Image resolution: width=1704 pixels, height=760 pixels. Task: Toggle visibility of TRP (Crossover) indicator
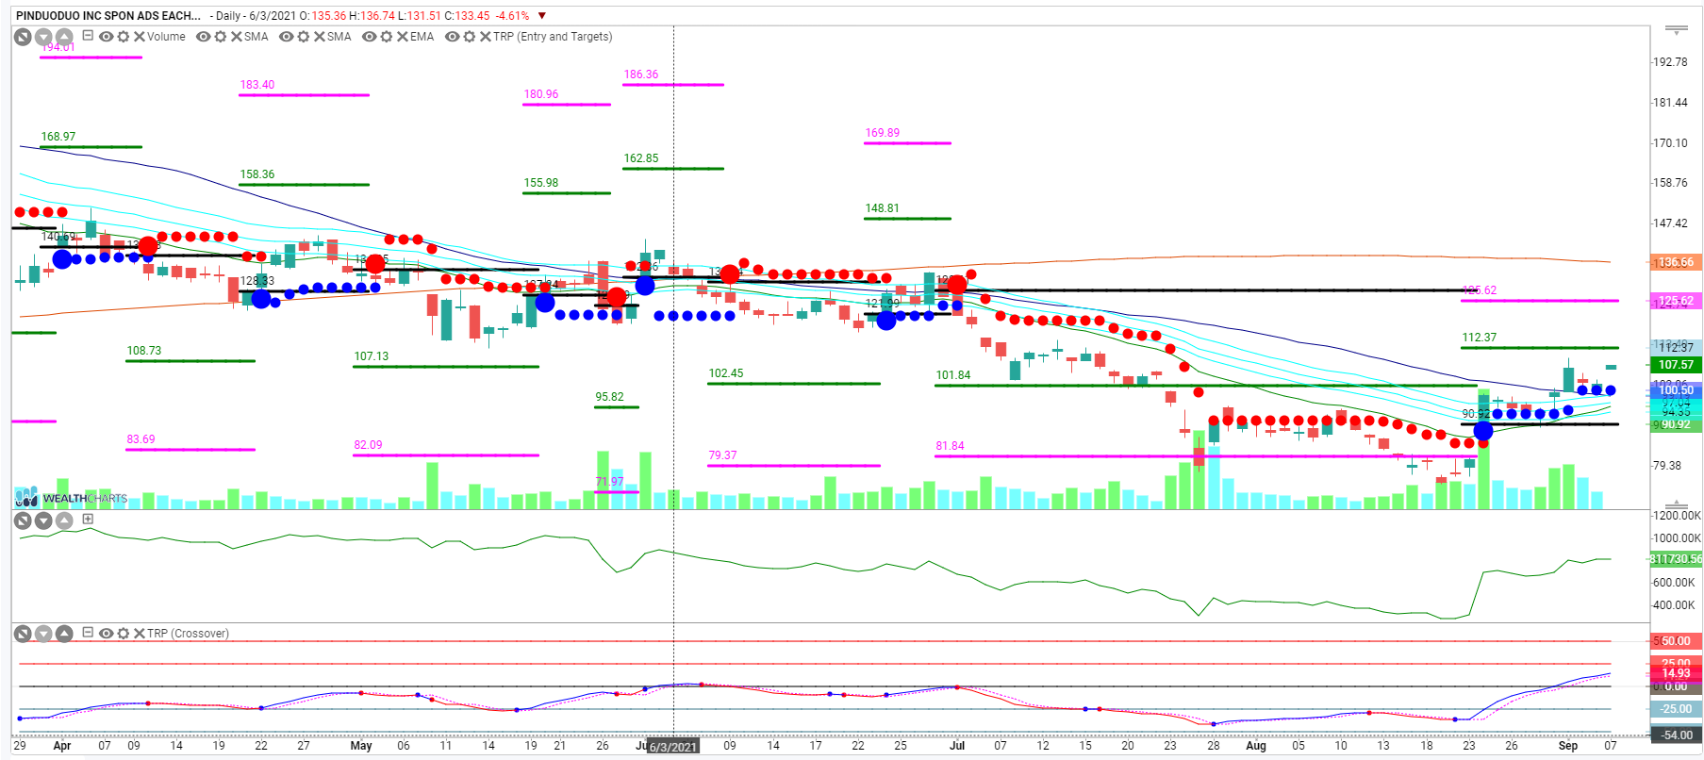(x=107, y=634)
